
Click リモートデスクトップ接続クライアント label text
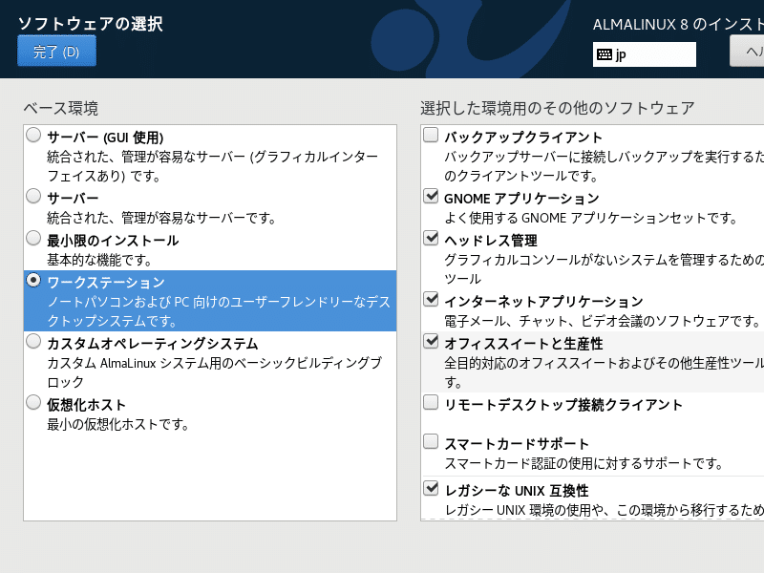point(563,405)
